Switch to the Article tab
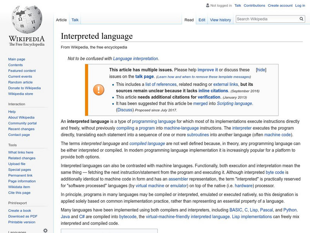 (62, 19)
